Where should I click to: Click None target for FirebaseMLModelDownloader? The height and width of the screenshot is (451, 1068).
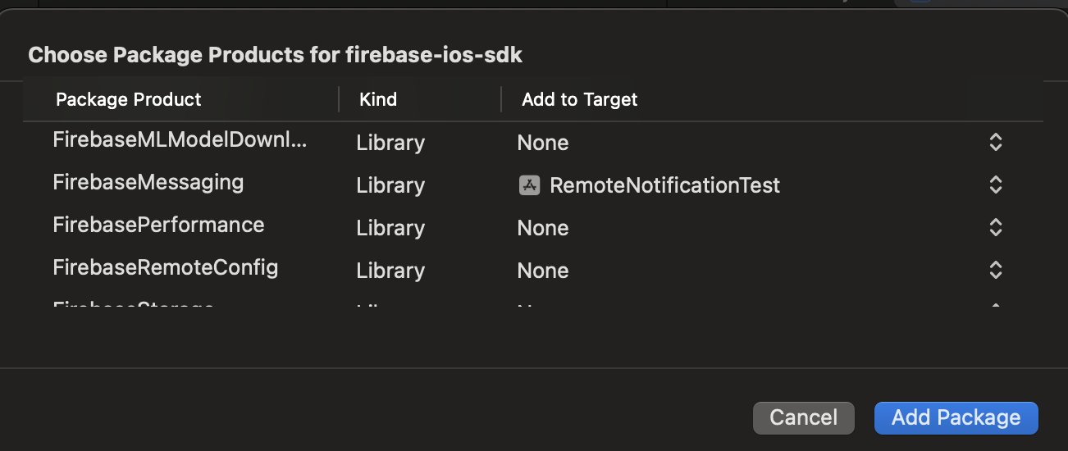pyautogui.click(x=543, y=143)
